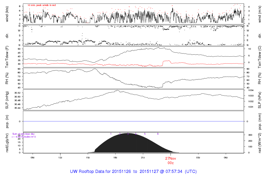Click the 'SLP (inHg)' axis label
This screenshot has width=267, height=182.
tap(7, 100)
